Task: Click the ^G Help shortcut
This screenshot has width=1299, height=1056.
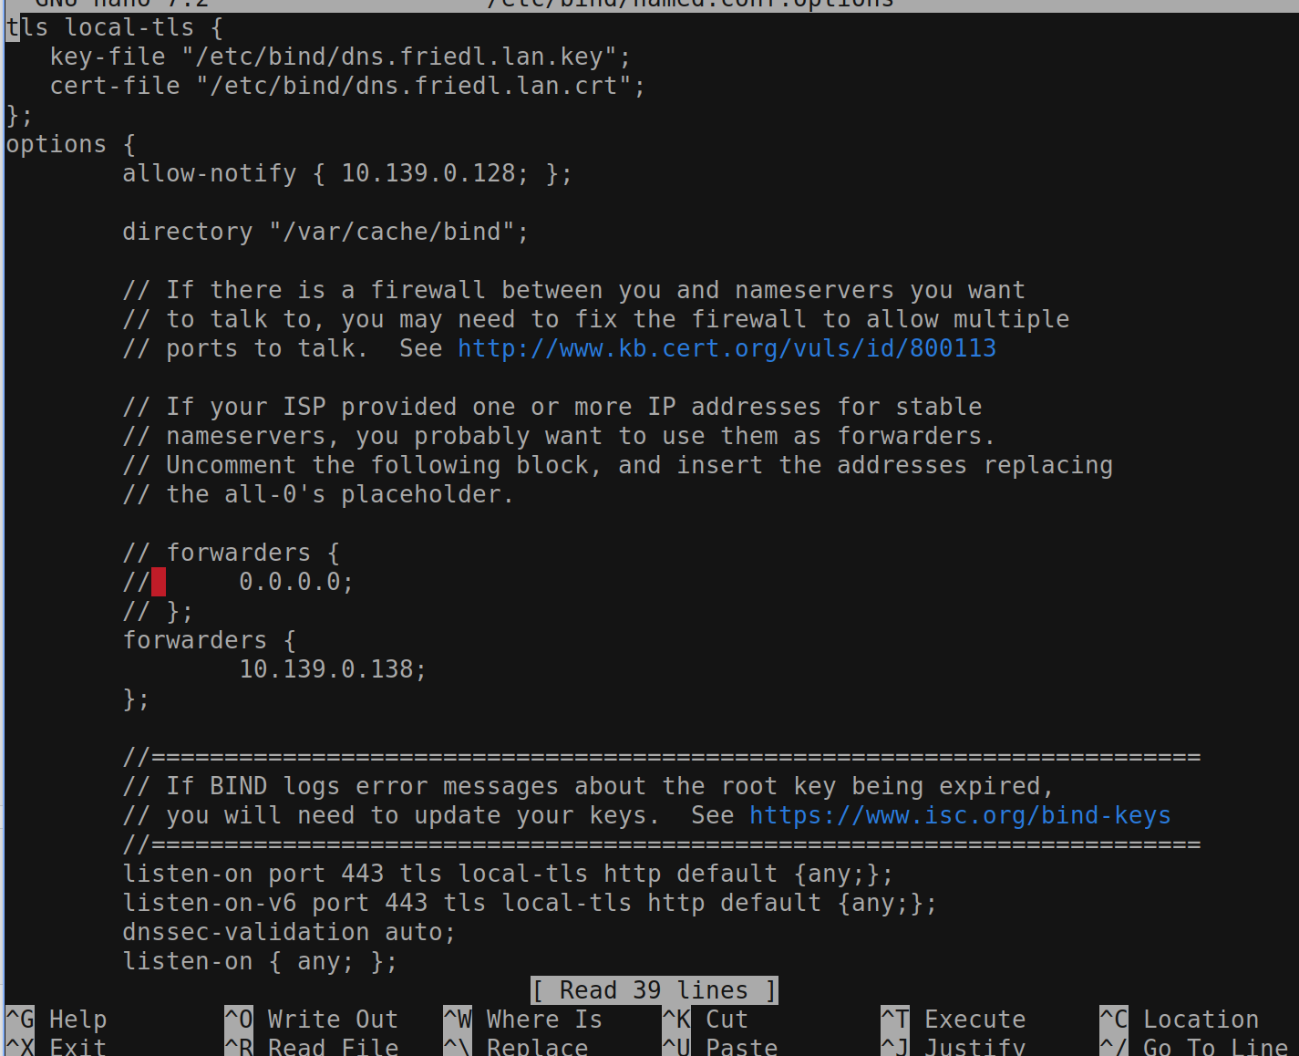Action: (57, 1019)
